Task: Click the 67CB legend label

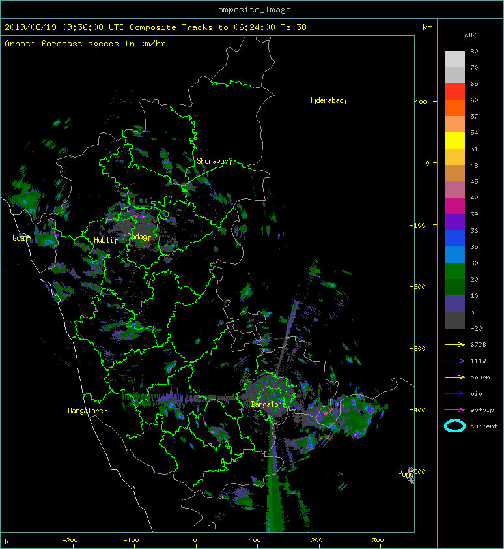Action: (x=478, y=345)
